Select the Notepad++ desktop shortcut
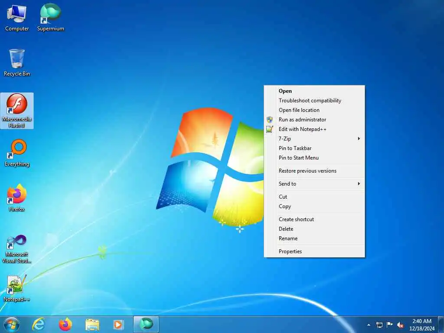Image resolution: width=444 pixels, height=333 pixels. tap(17, 288)
